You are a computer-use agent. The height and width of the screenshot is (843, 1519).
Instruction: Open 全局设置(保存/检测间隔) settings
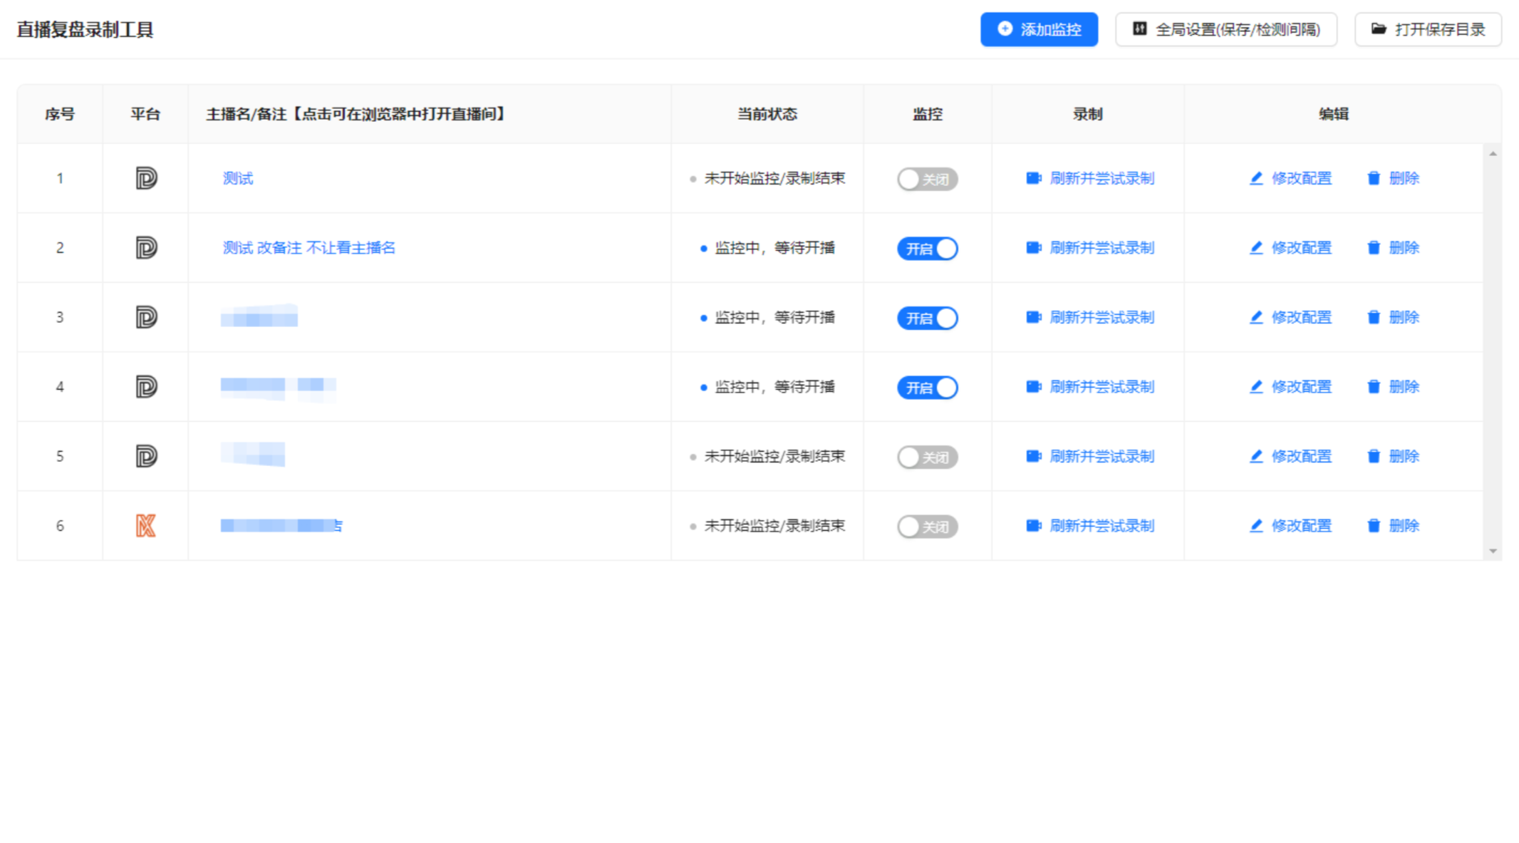[x=1225, y=29]
